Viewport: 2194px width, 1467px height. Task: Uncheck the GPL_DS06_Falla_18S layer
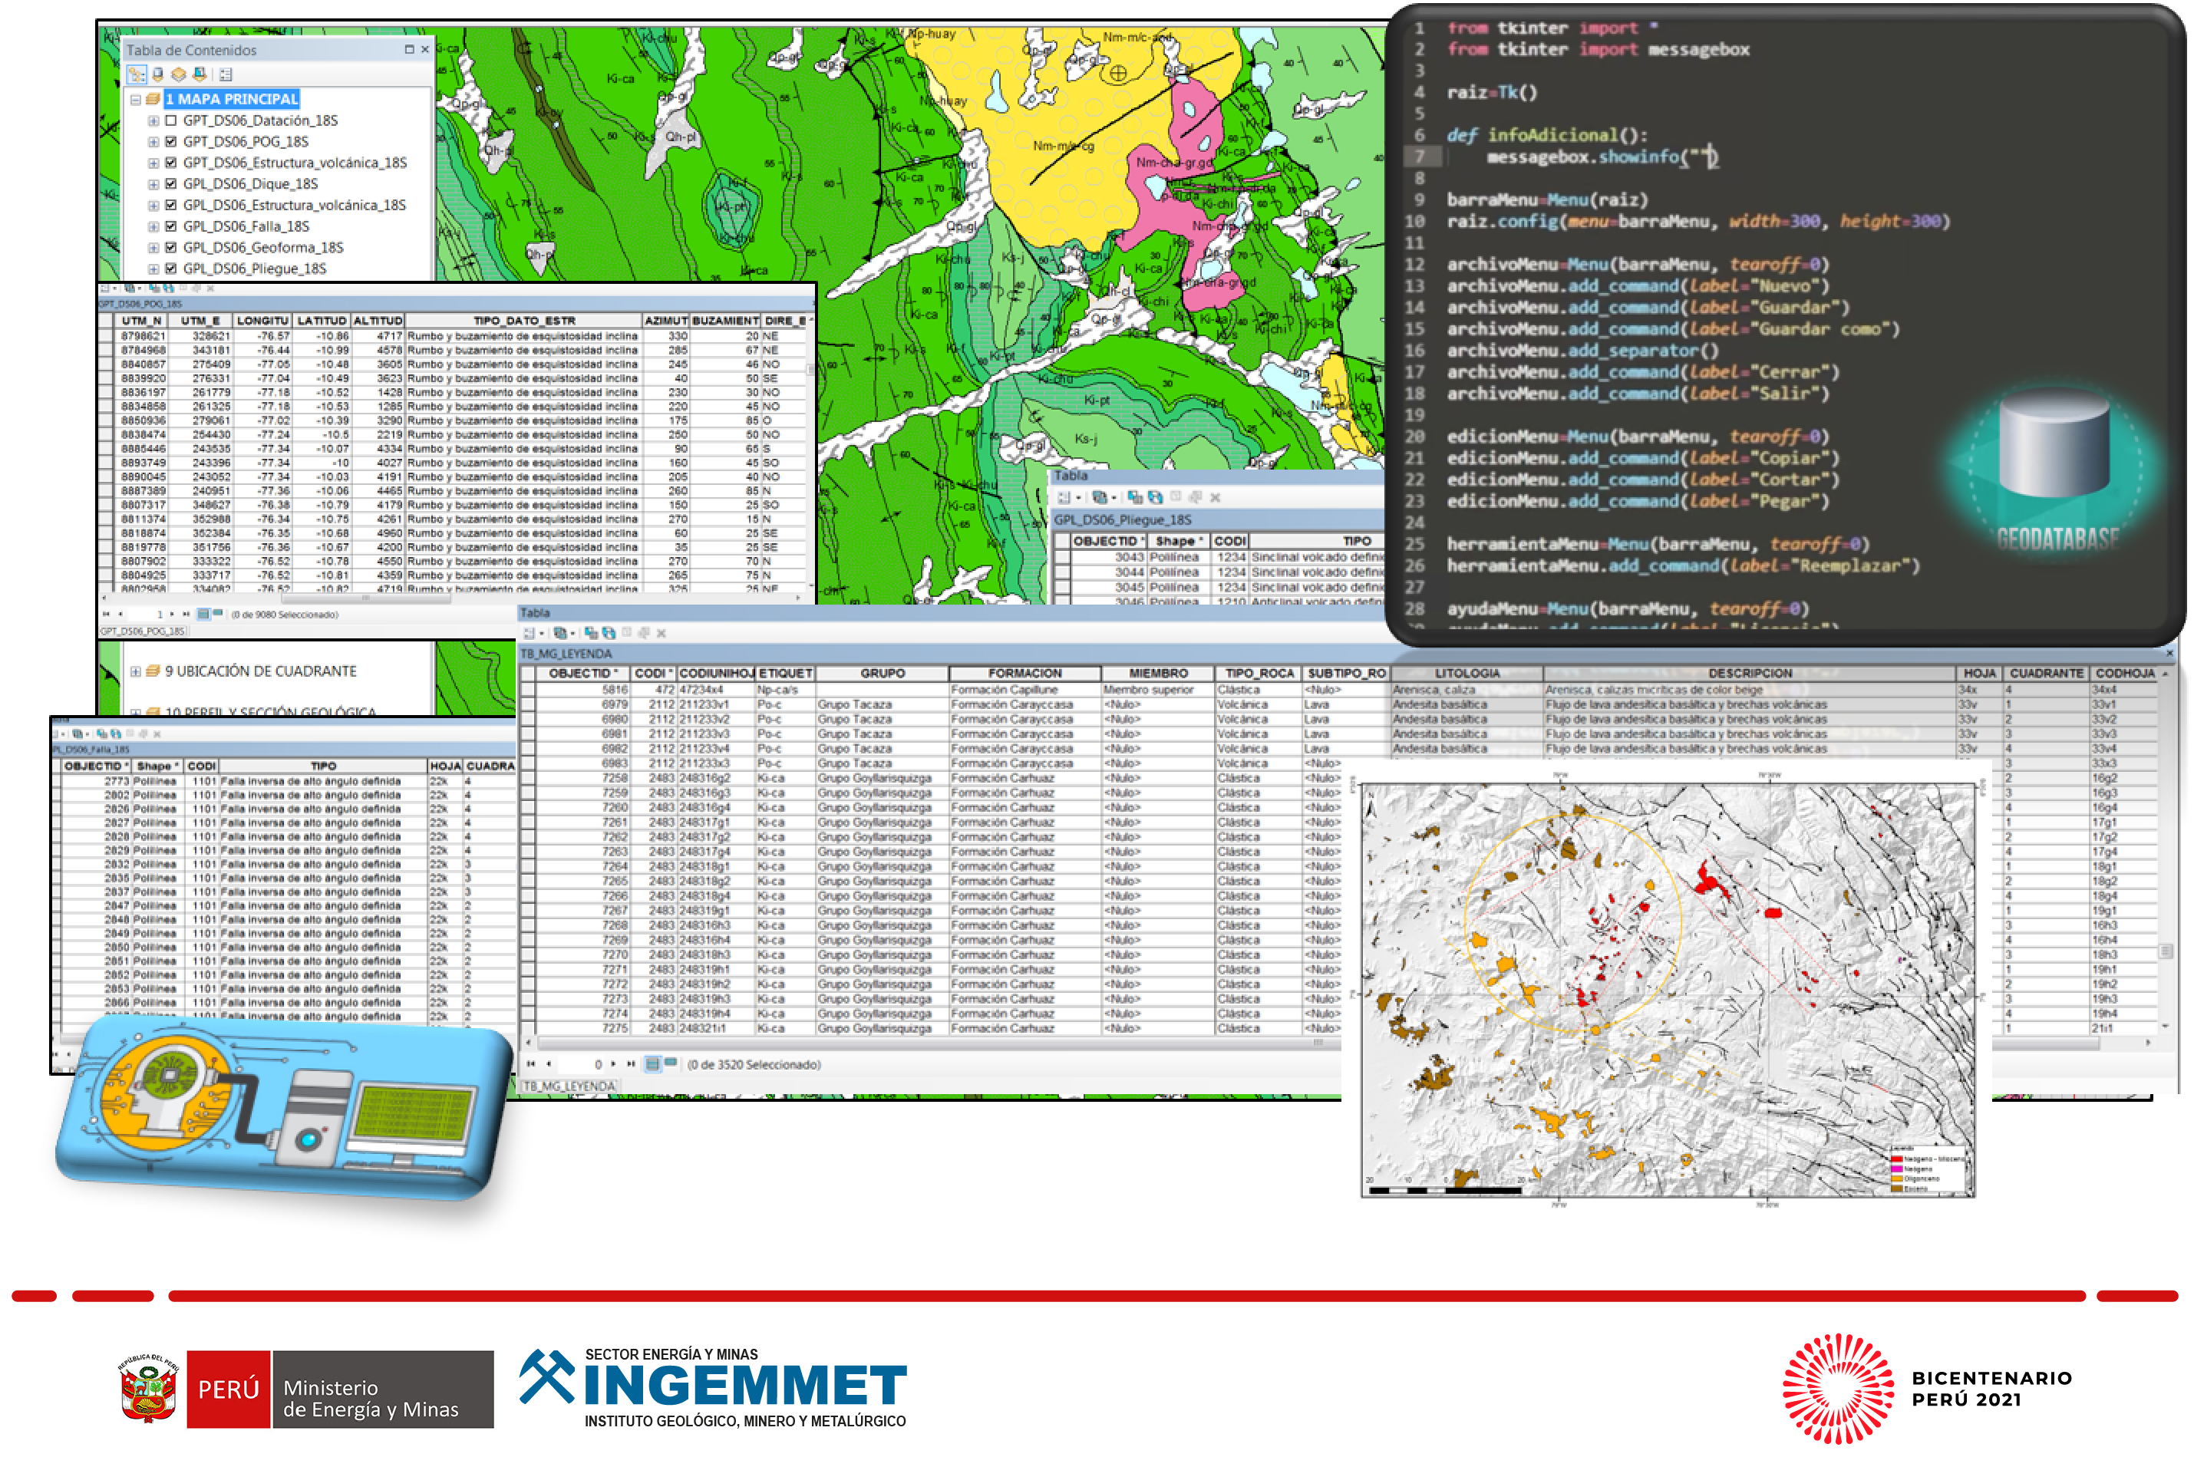pos(171,226)
